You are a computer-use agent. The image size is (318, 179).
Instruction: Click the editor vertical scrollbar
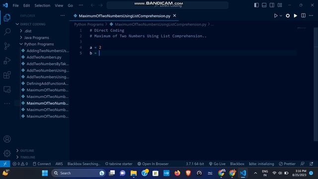click(x=316, y=84)
